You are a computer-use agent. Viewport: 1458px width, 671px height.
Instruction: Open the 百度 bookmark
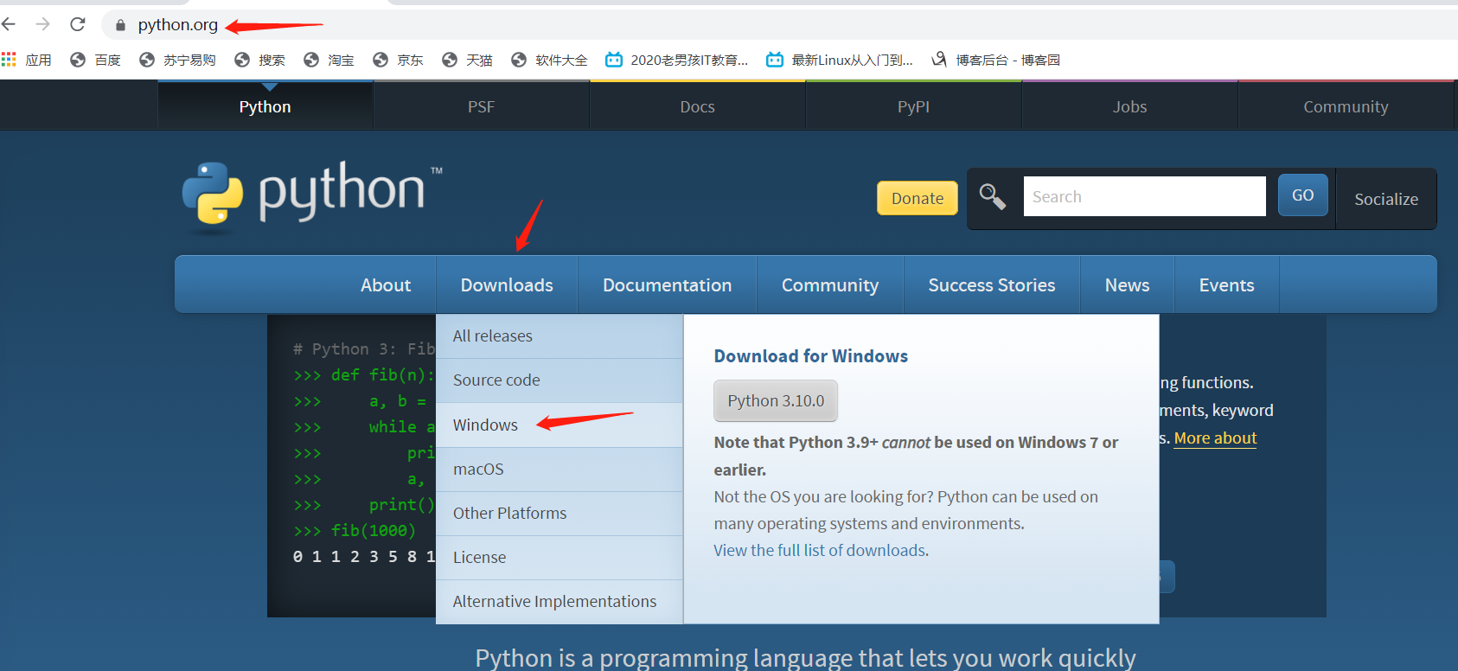95,60
